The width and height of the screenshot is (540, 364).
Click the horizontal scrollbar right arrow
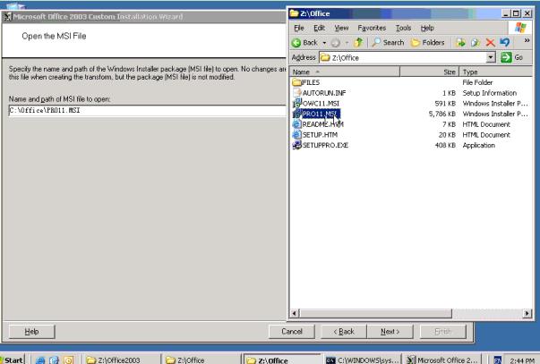527,313
